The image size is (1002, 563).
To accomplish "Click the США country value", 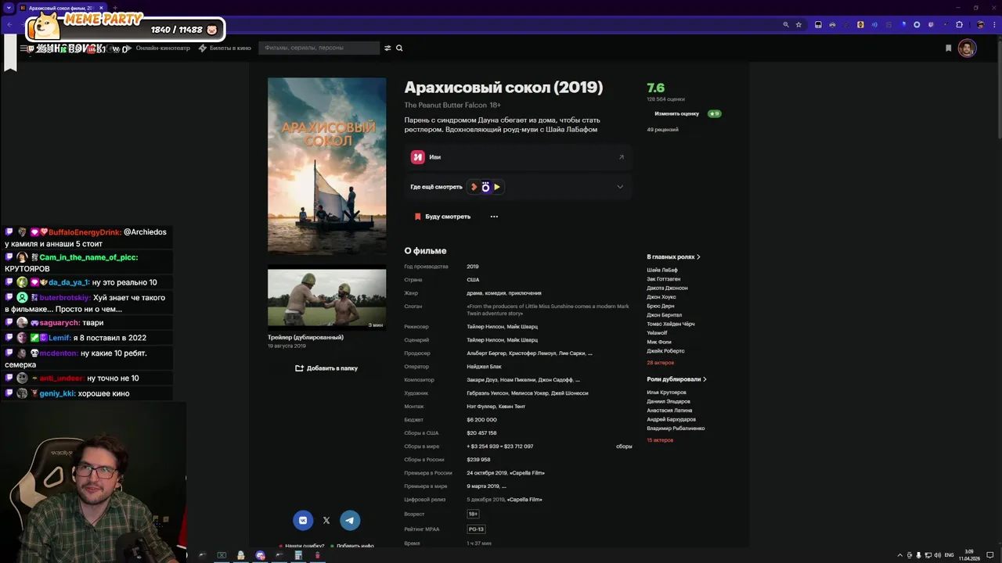I will 473,280.
